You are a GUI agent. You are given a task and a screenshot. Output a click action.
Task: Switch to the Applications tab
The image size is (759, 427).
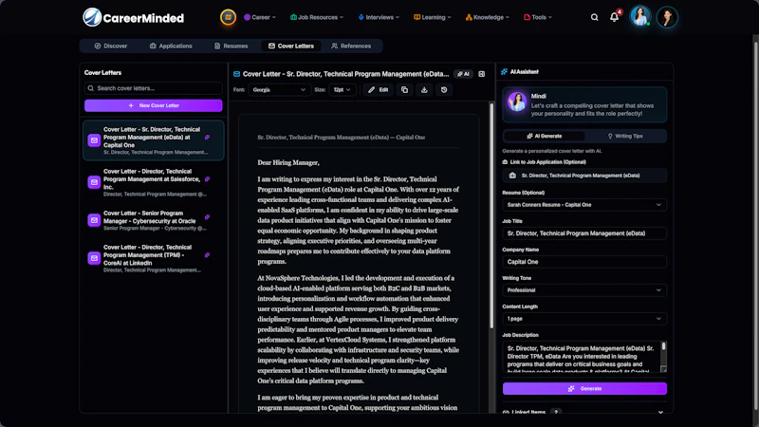pos(171,46)
